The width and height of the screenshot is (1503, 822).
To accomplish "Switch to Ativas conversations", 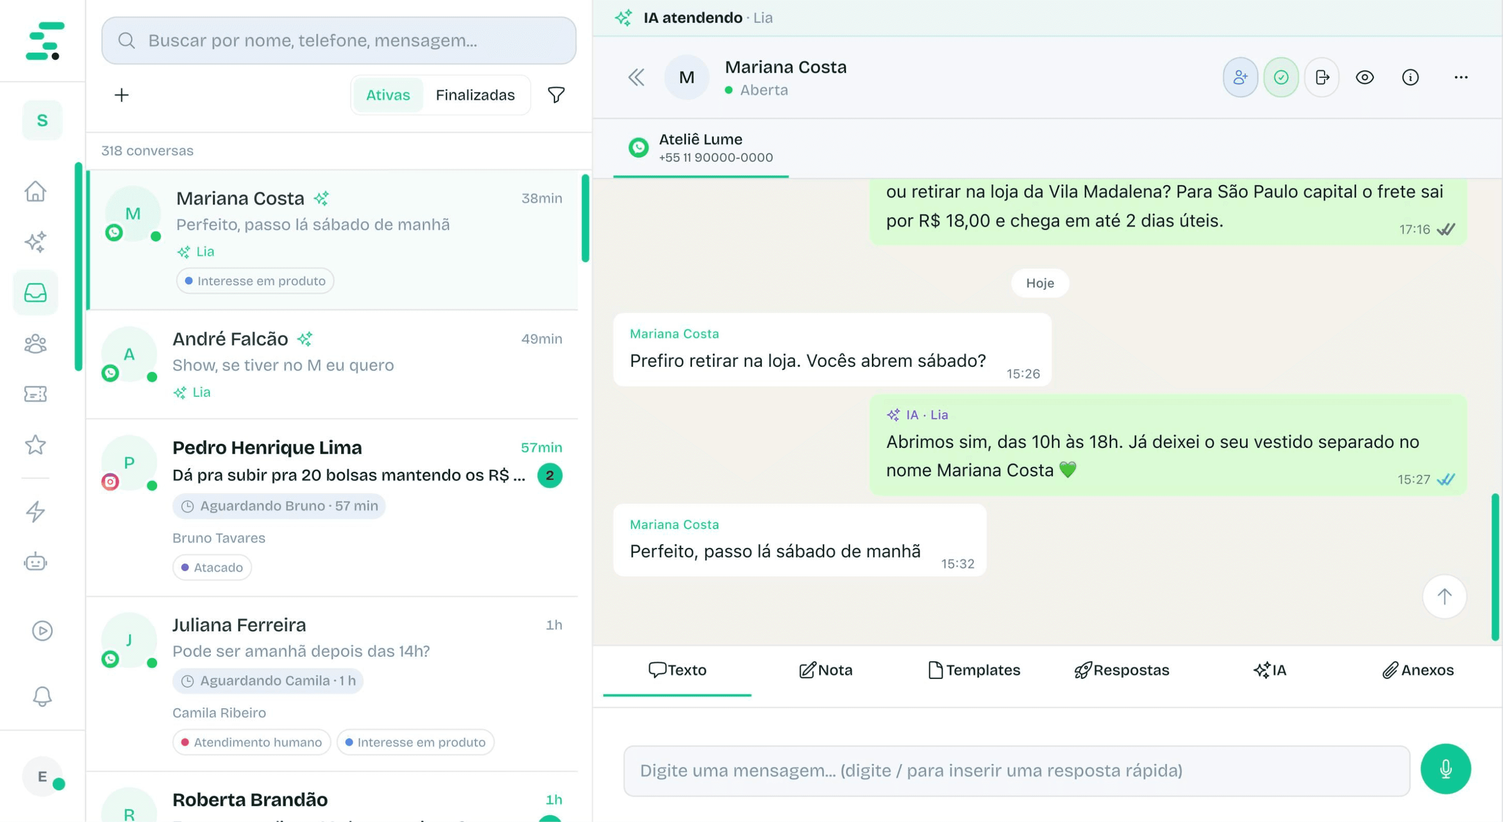I will (x=388, y=95).
